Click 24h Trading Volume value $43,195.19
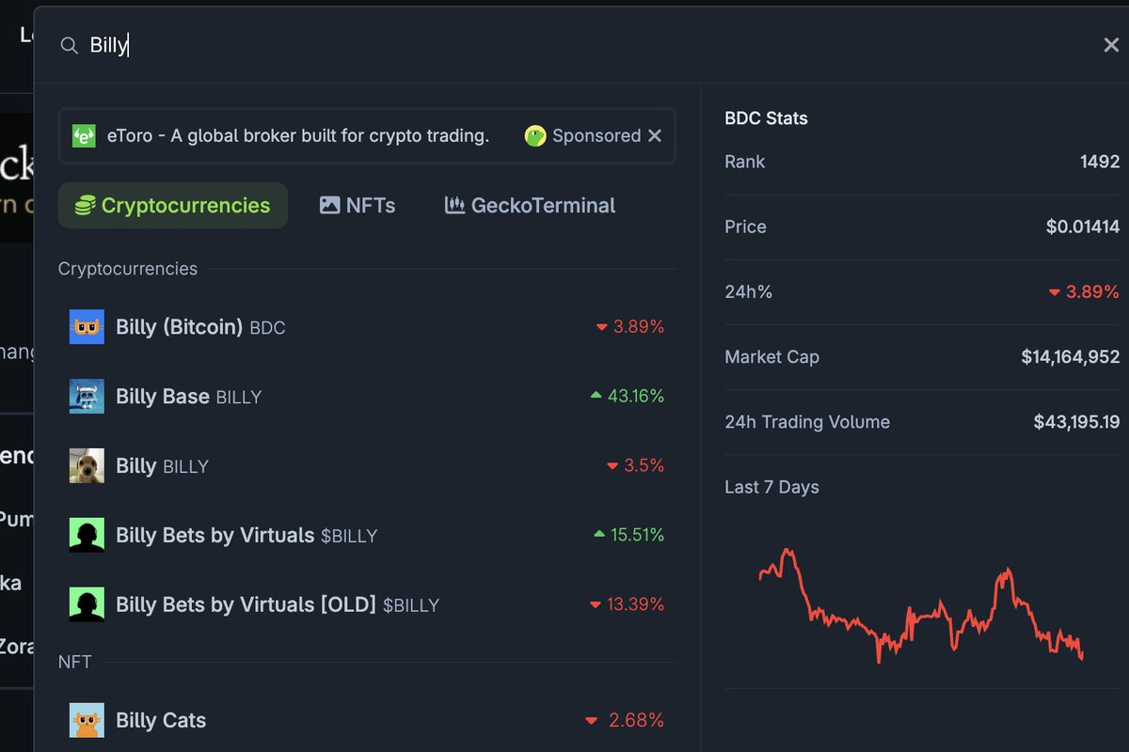The image size is (1129, 752). (1077, 422)
